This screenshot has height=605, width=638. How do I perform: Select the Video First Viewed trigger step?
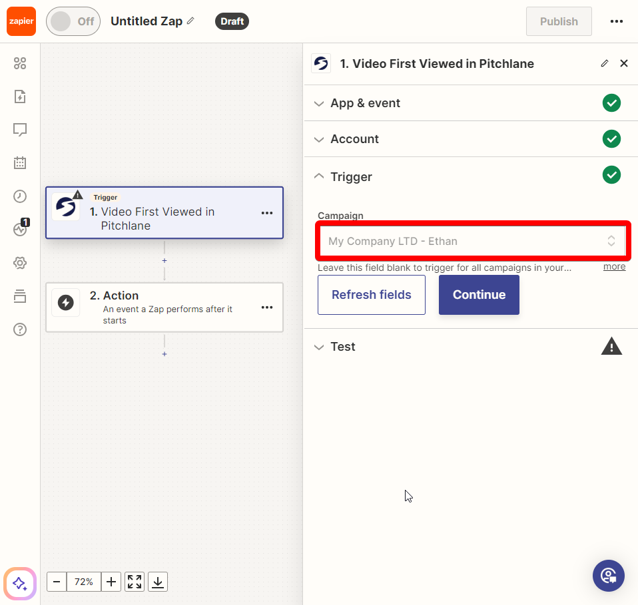[164, 212]
